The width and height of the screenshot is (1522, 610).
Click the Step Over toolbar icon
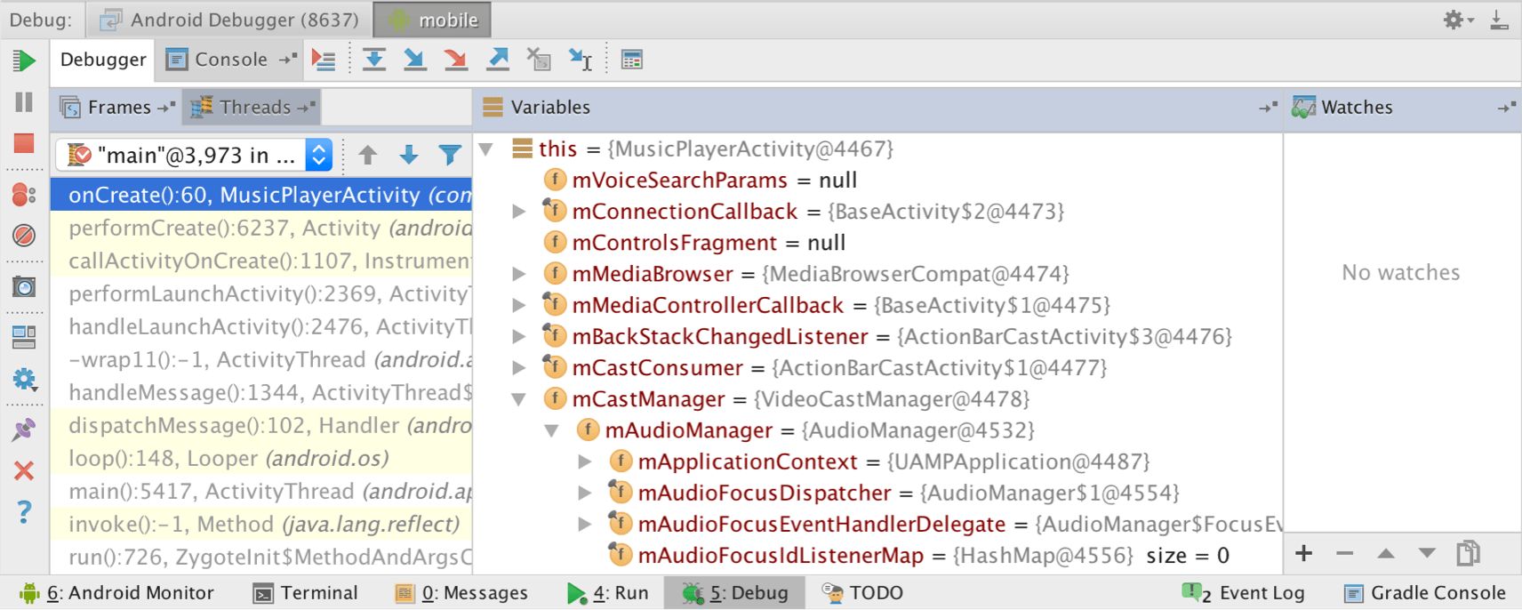click(x=374, y=60)
